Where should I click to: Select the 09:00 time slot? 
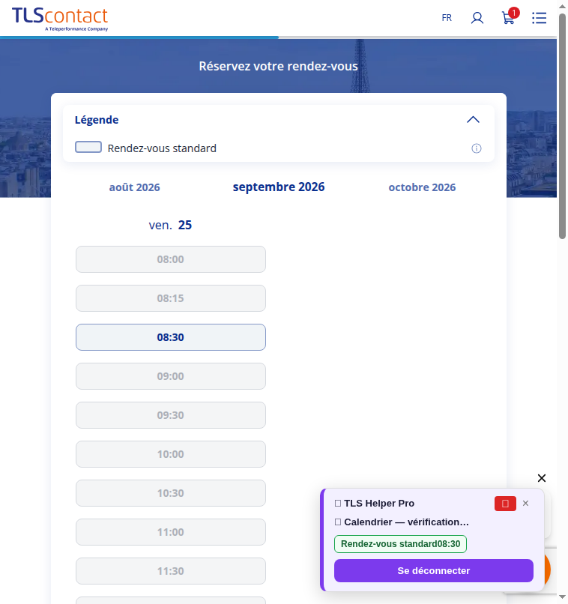pos(171,376)
